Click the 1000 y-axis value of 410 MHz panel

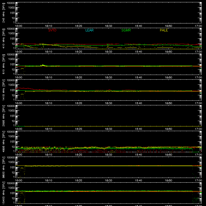click(12, 33)
